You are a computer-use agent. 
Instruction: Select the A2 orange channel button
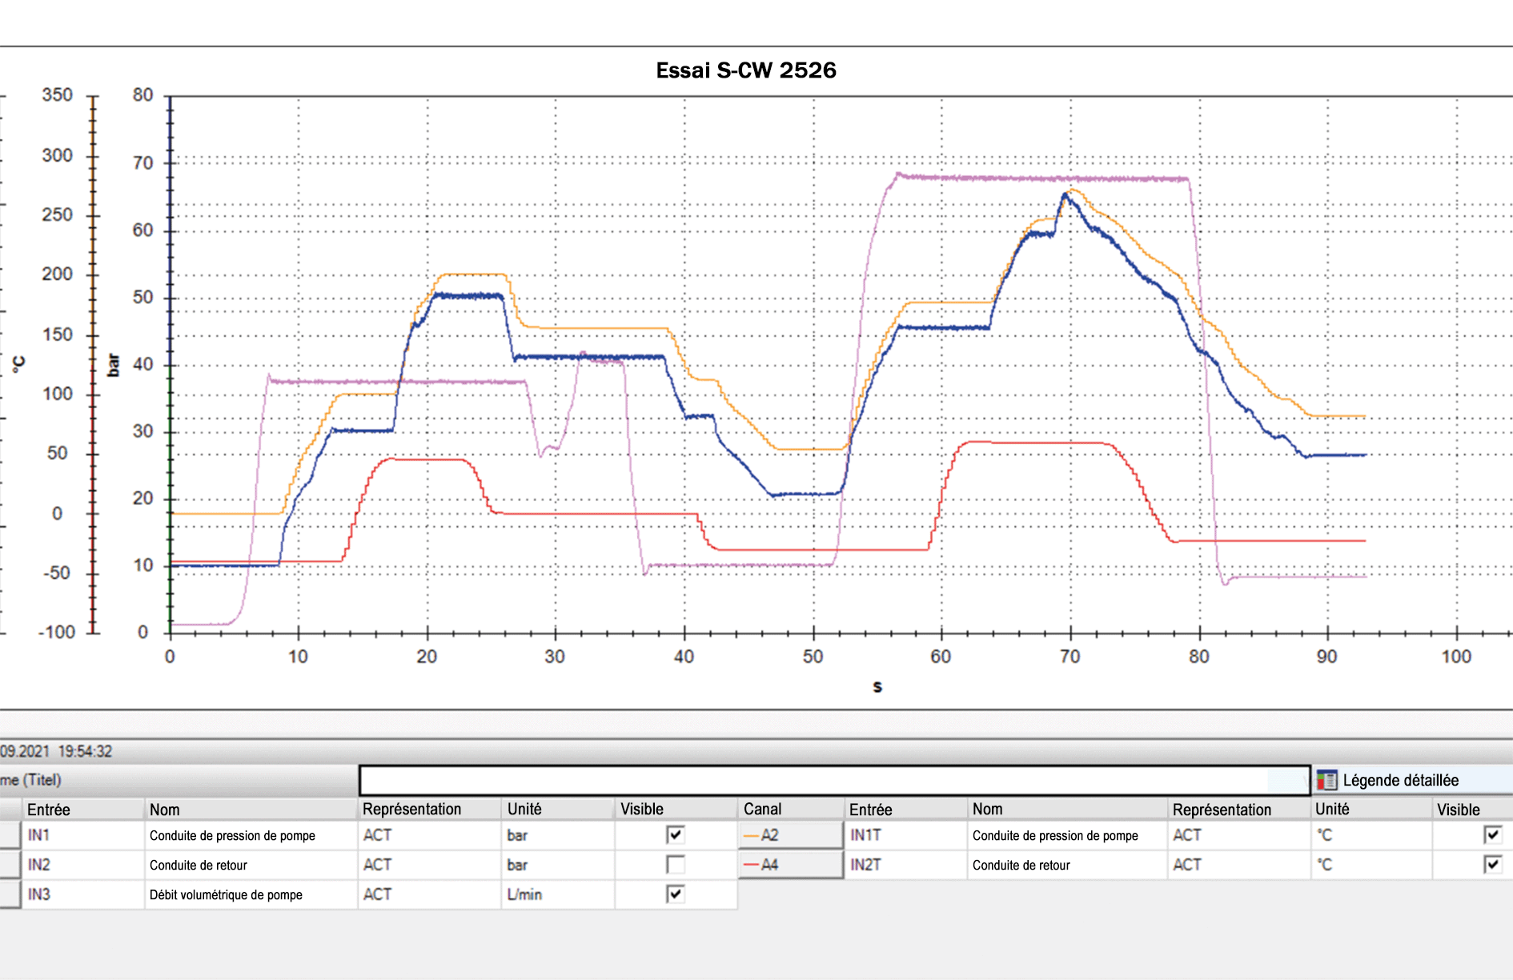(x=790, y=835)
